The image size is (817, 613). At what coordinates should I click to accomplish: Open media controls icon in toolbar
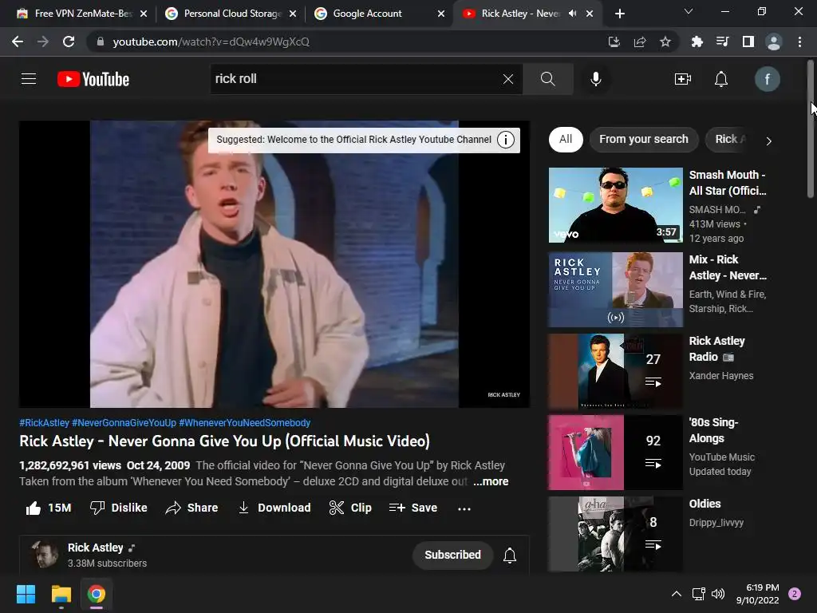[x=722, y=42]
